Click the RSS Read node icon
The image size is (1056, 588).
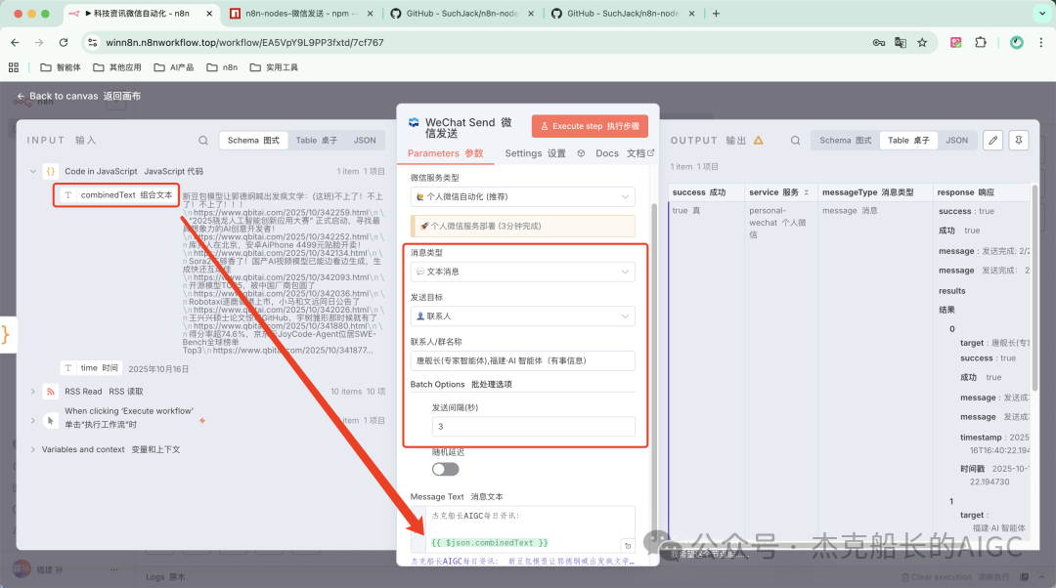point(51,391)
